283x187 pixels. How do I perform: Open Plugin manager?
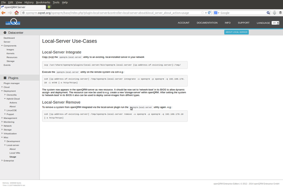coord(11,83)
